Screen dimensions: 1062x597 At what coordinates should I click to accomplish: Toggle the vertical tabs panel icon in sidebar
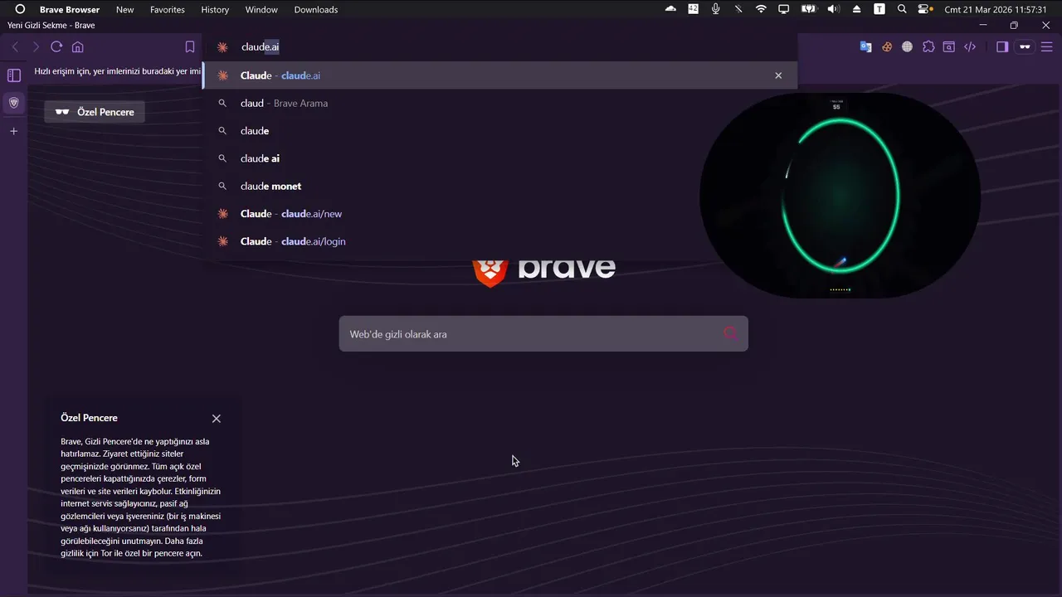coord(14,75)
